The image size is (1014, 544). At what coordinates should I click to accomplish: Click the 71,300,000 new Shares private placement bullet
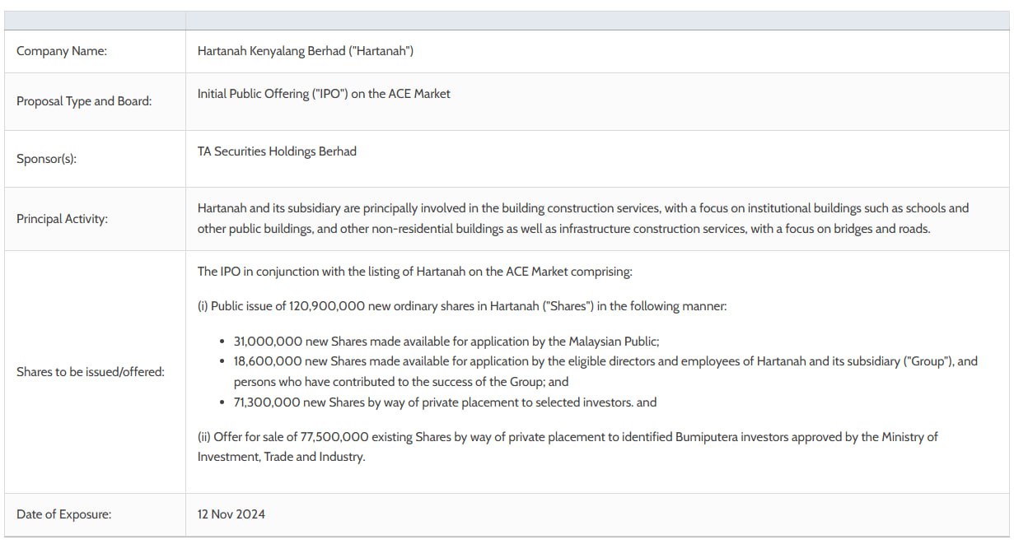[x=445, y=402]
